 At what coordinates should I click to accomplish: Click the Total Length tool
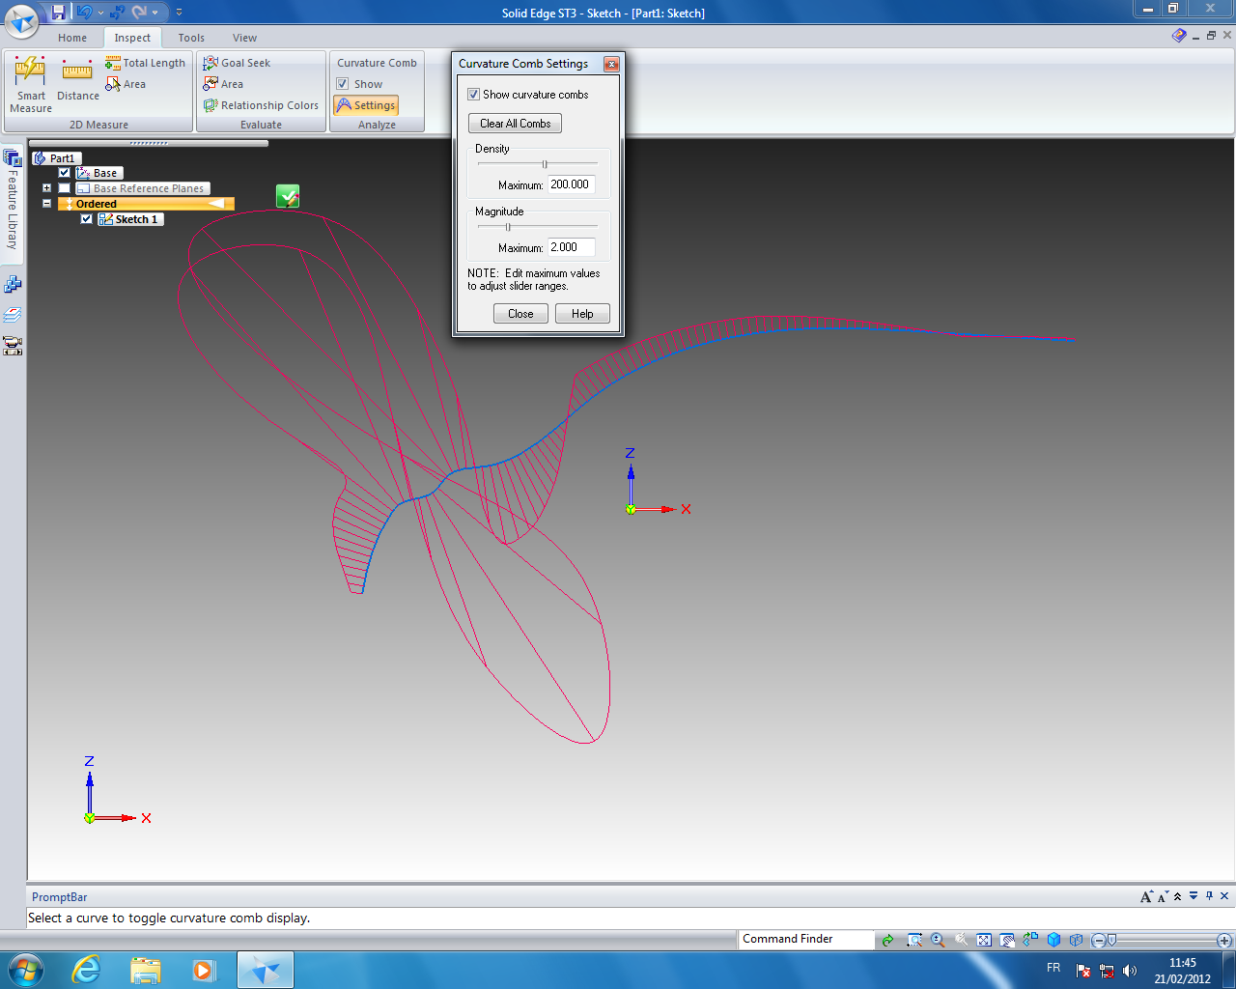[145, 63]
